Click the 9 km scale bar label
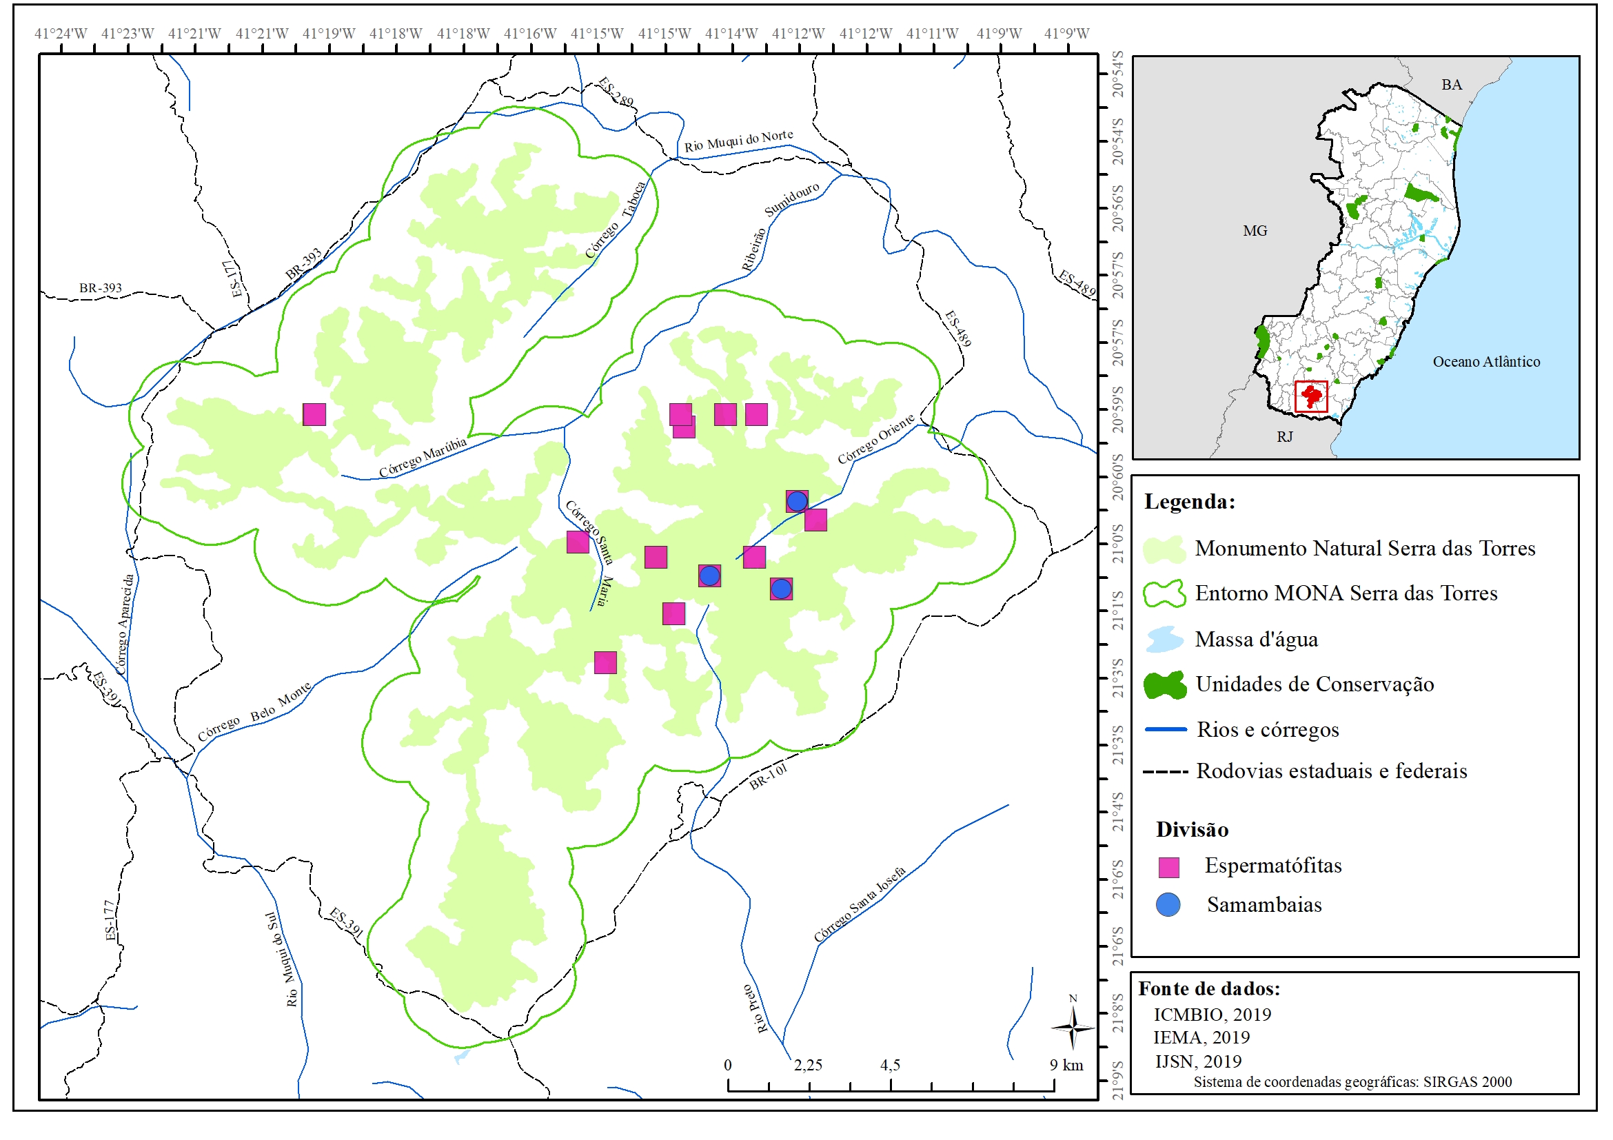 [x=1066, y=1065]
